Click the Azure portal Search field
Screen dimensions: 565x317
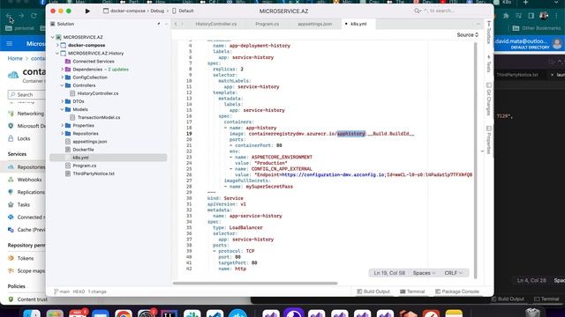26,95
